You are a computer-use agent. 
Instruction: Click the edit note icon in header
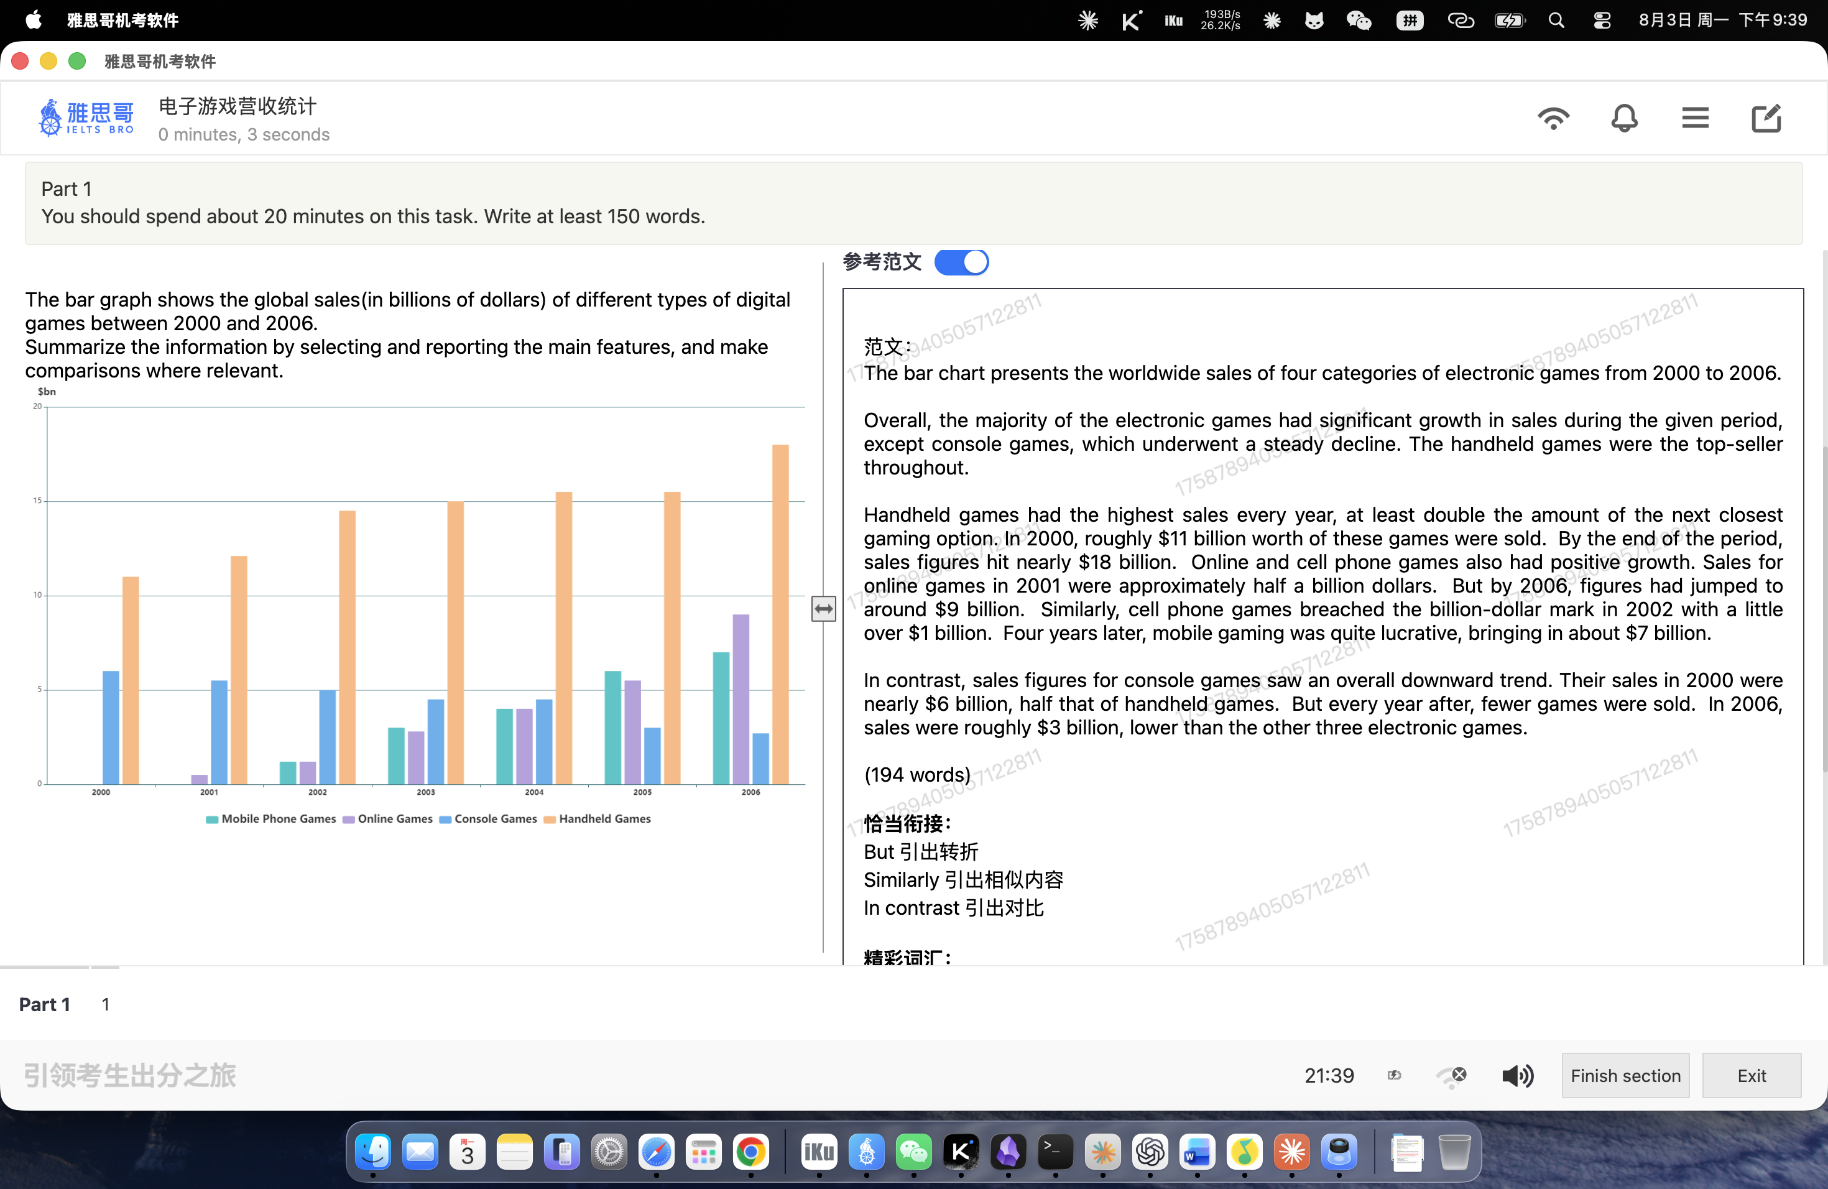coord(1766,118)
